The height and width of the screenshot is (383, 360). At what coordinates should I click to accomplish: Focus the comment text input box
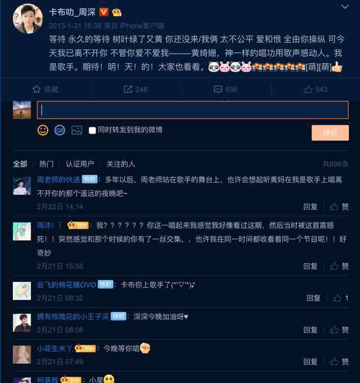(x=193, y=110)
